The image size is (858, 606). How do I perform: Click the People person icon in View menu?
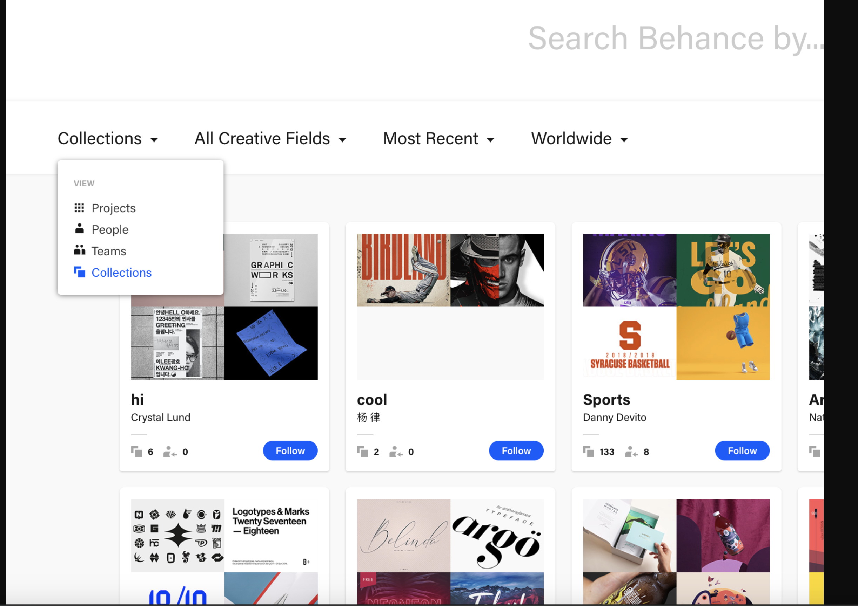pyautogui.click(x=79, y=229)
